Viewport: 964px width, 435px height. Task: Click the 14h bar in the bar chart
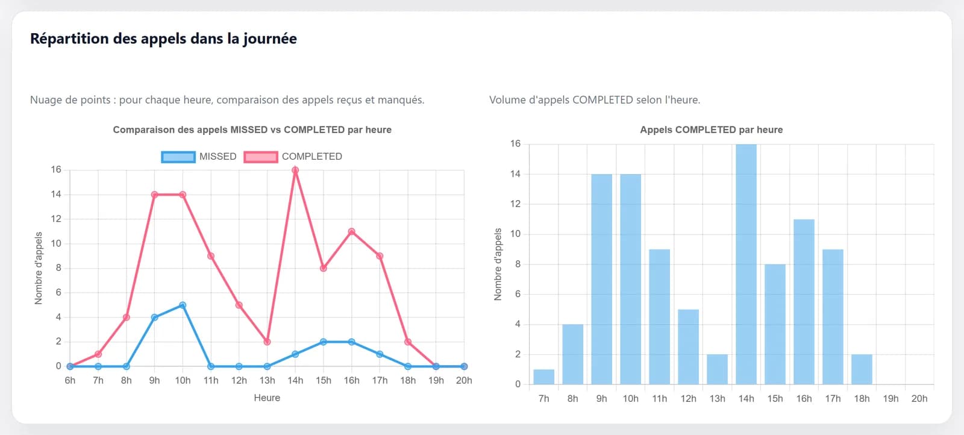point(746,264)
